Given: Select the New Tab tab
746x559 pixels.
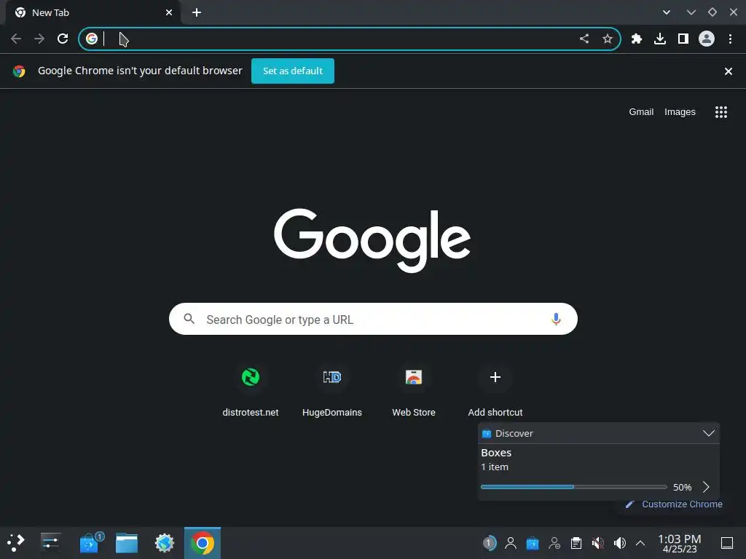Looking at the screenshot, I should click(x=93, y=12).
